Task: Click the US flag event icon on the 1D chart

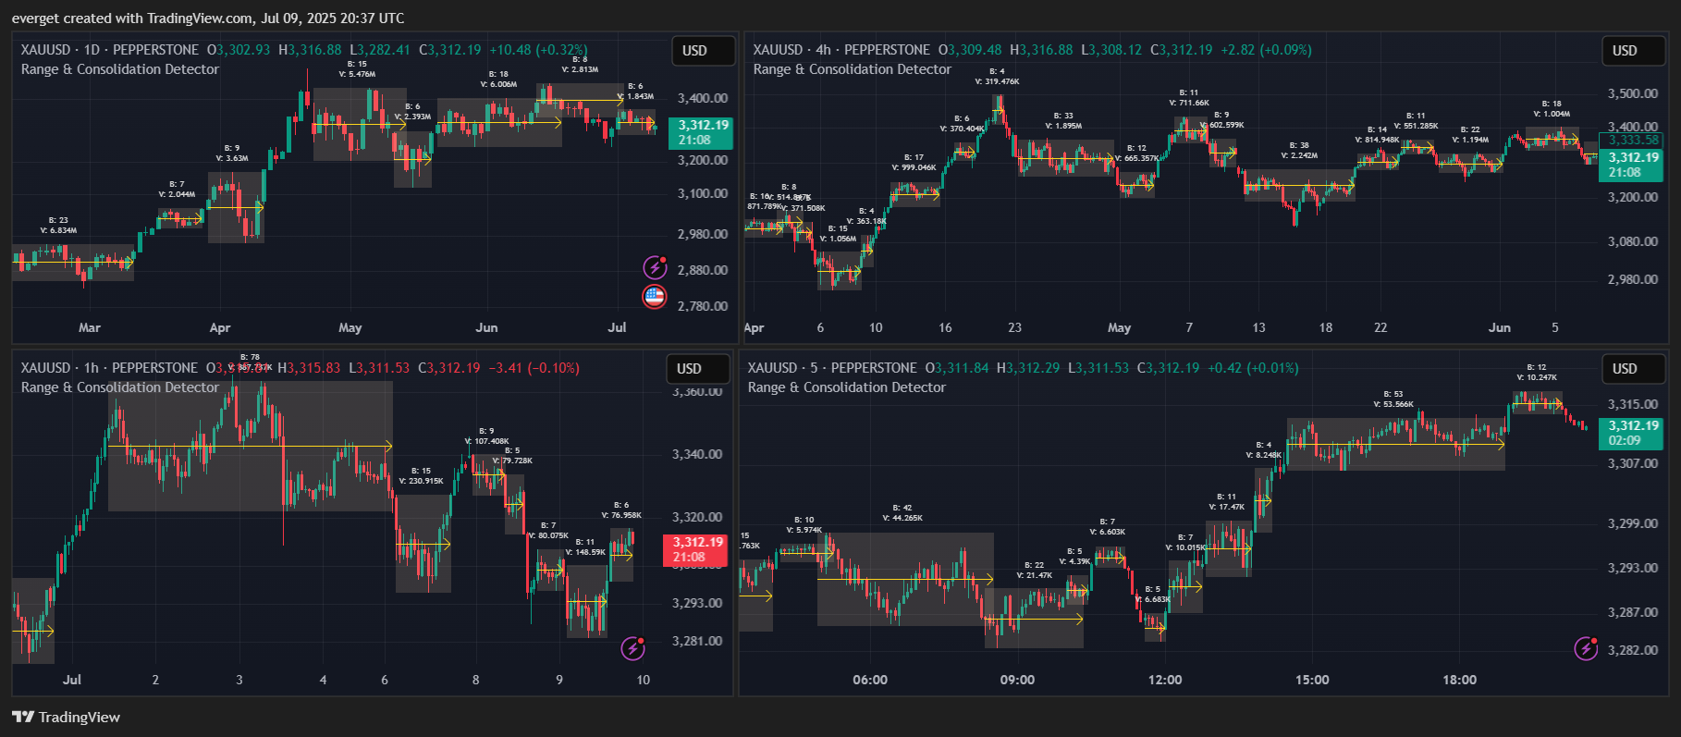Action: pyautogui.click(x=655, y=297)
